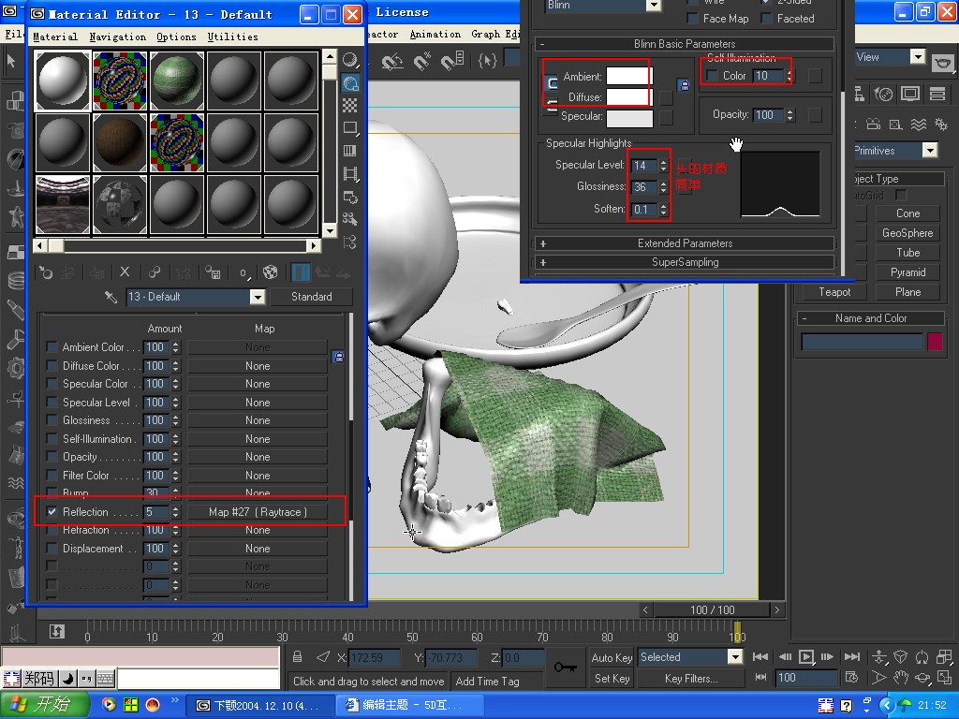Expand SuperSampling rollout

tap(685, 262)
